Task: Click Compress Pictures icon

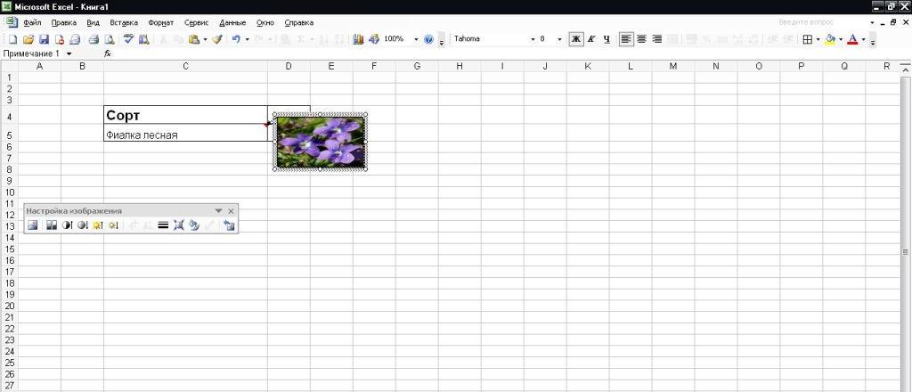Action: [179, 225]
